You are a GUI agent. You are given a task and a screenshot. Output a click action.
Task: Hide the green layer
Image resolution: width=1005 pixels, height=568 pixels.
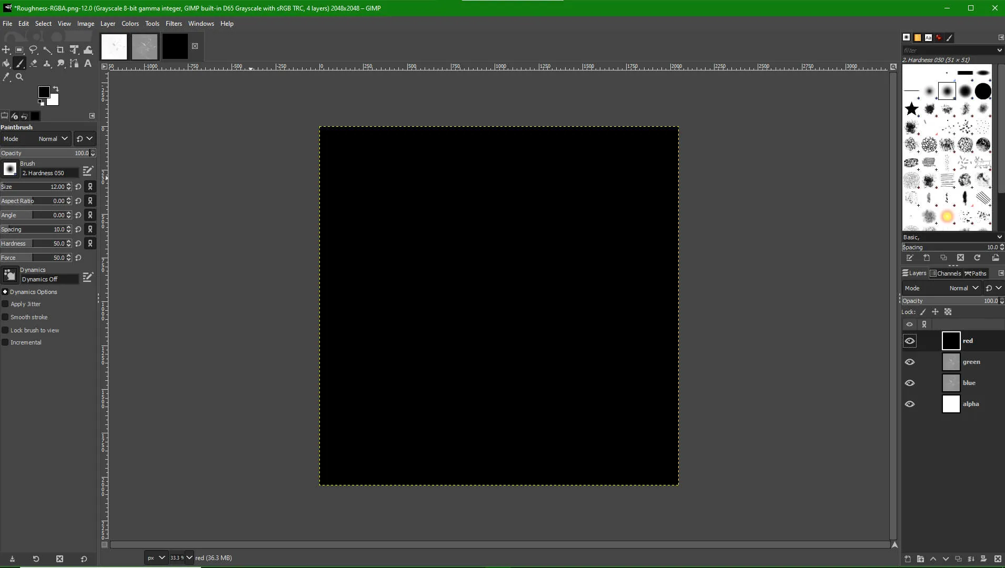click(x=910, y=362)
